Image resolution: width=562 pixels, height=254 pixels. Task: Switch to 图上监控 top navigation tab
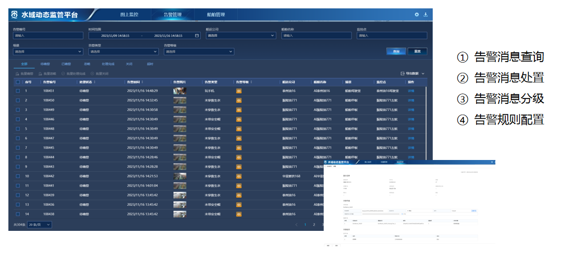coord(129,15)
